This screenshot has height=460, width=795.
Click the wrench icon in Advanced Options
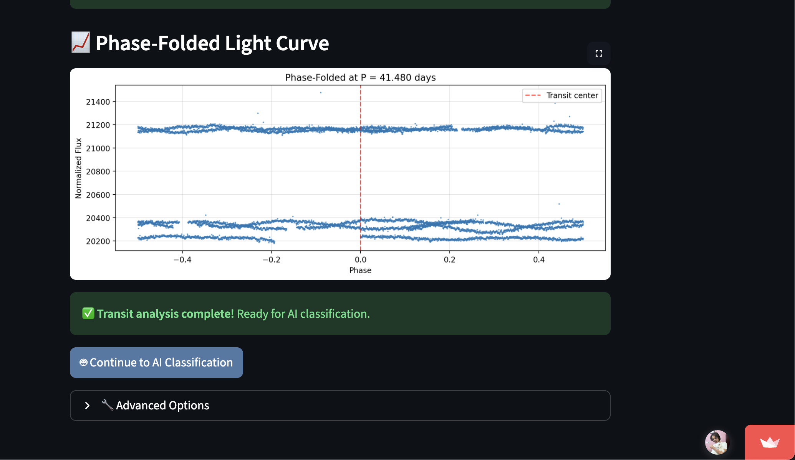tap(107, 405)
